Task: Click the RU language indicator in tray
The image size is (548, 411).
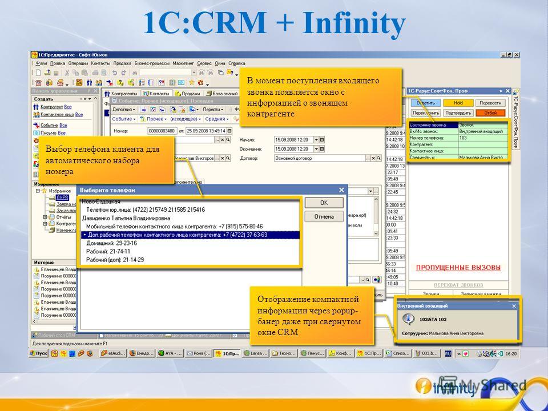Action: click(448, 354)
